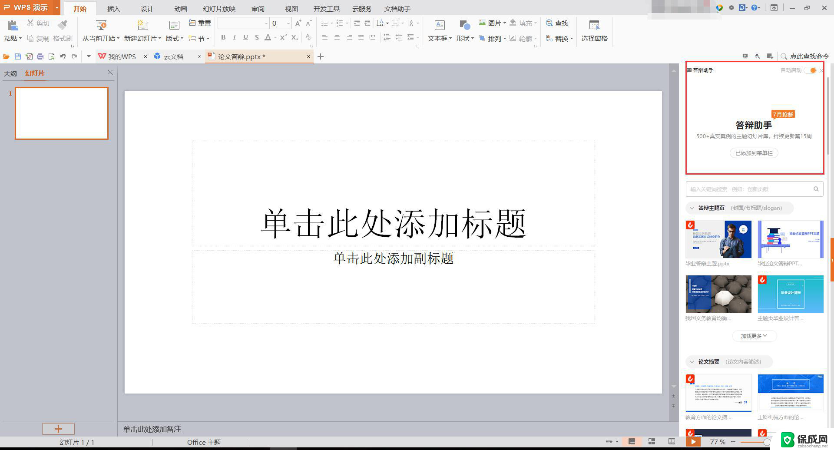Open the Animation (动画) ribbon tab
The width and height of the screenshot is (834, 450).
[x=180, y=9]
